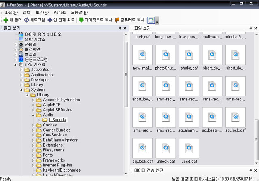Click the orange Copy to Computer icon
Viewport: 259px width, 181px height.
point(117,20)
